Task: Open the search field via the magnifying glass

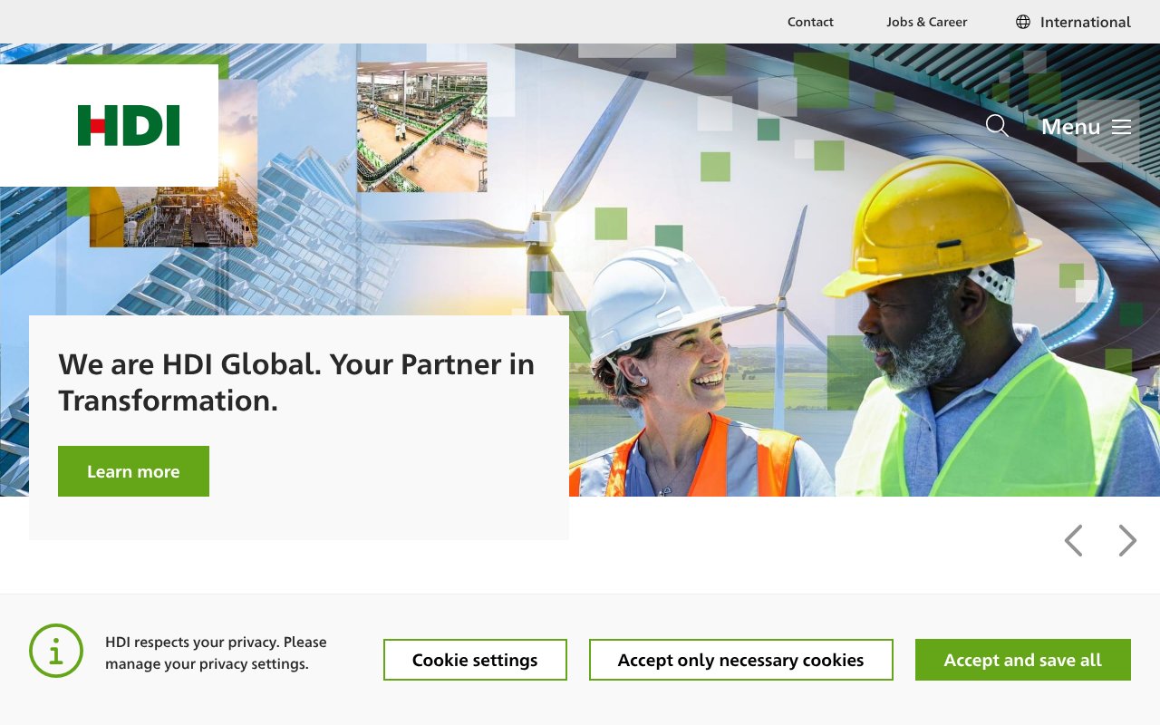Action: coord(997,126)
